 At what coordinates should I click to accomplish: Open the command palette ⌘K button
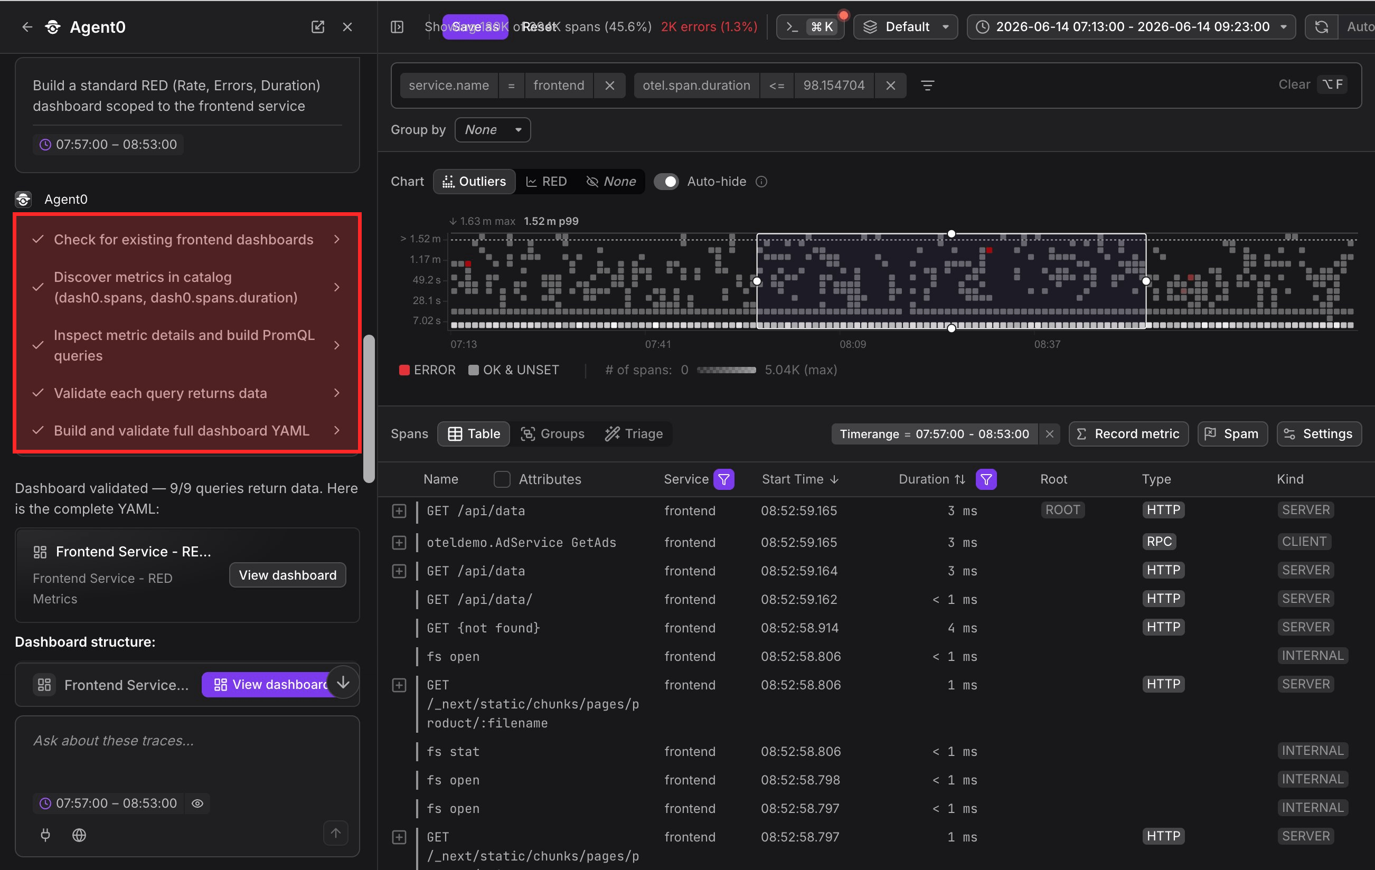810,27
